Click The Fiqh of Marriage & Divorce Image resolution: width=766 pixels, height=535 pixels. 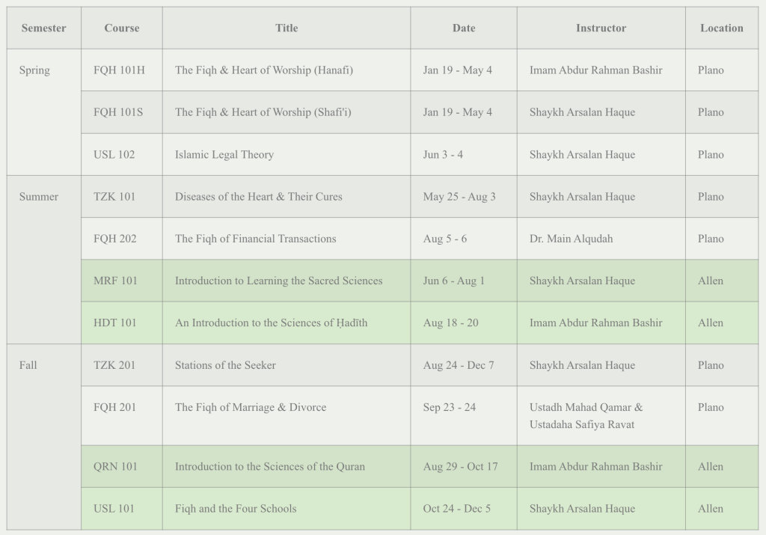251,407
